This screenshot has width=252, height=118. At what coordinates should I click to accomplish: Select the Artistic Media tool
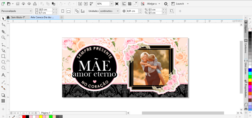(3, 50)
